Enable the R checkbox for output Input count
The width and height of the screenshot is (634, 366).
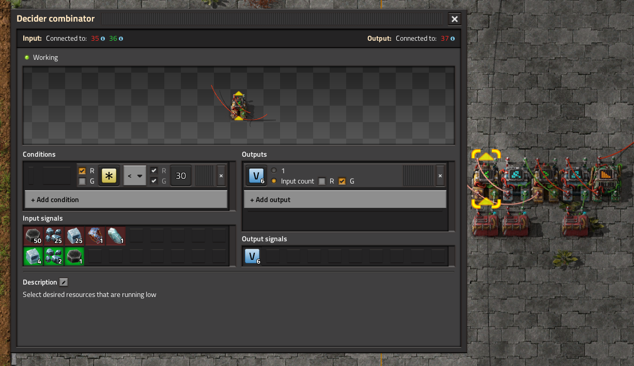coord(322,181)
